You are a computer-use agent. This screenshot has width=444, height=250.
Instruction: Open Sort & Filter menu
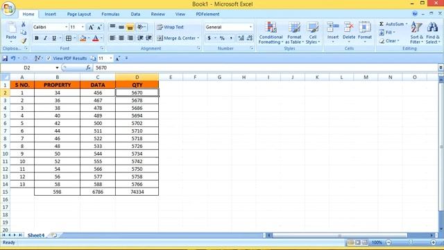pos(416,33)
